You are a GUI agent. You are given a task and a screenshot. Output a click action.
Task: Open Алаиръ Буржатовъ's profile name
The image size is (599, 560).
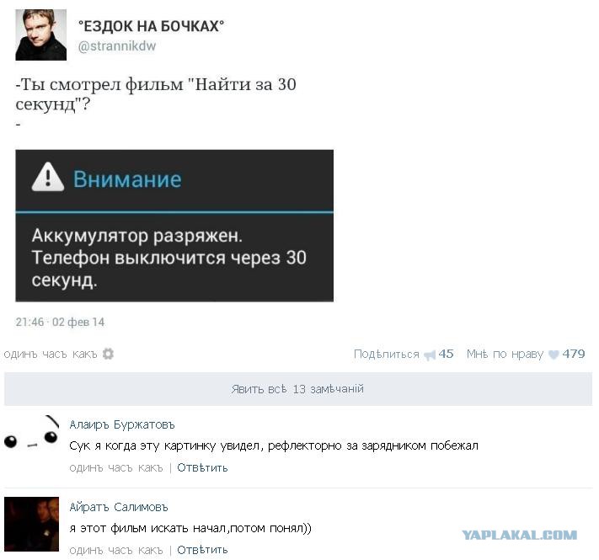122,424
